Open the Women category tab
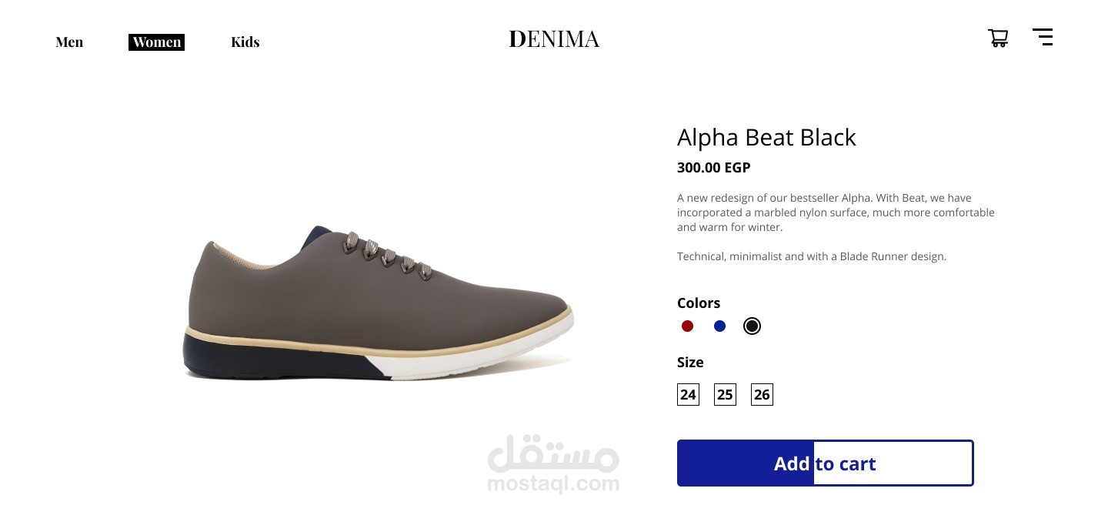 [156, 42]
